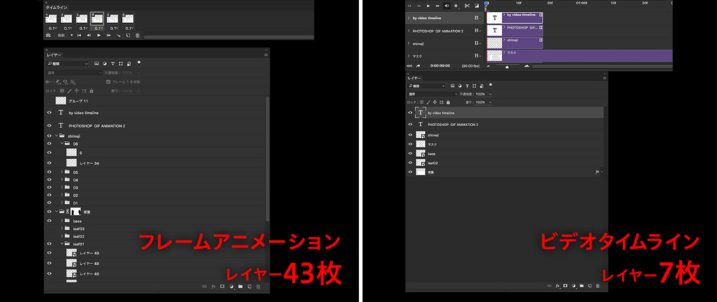Go to next frame in frame animation timeline
This screenshot has height=302, width=717.
click(109, 35)
